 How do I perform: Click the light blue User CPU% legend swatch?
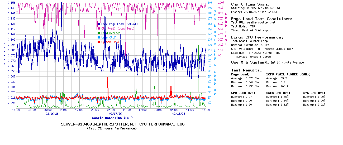(99, 37)
